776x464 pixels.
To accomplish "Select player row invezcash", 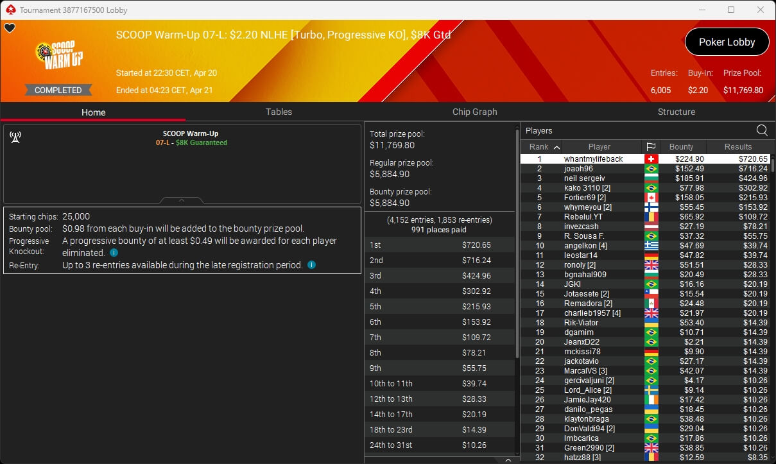I will [x=645, y=227].
